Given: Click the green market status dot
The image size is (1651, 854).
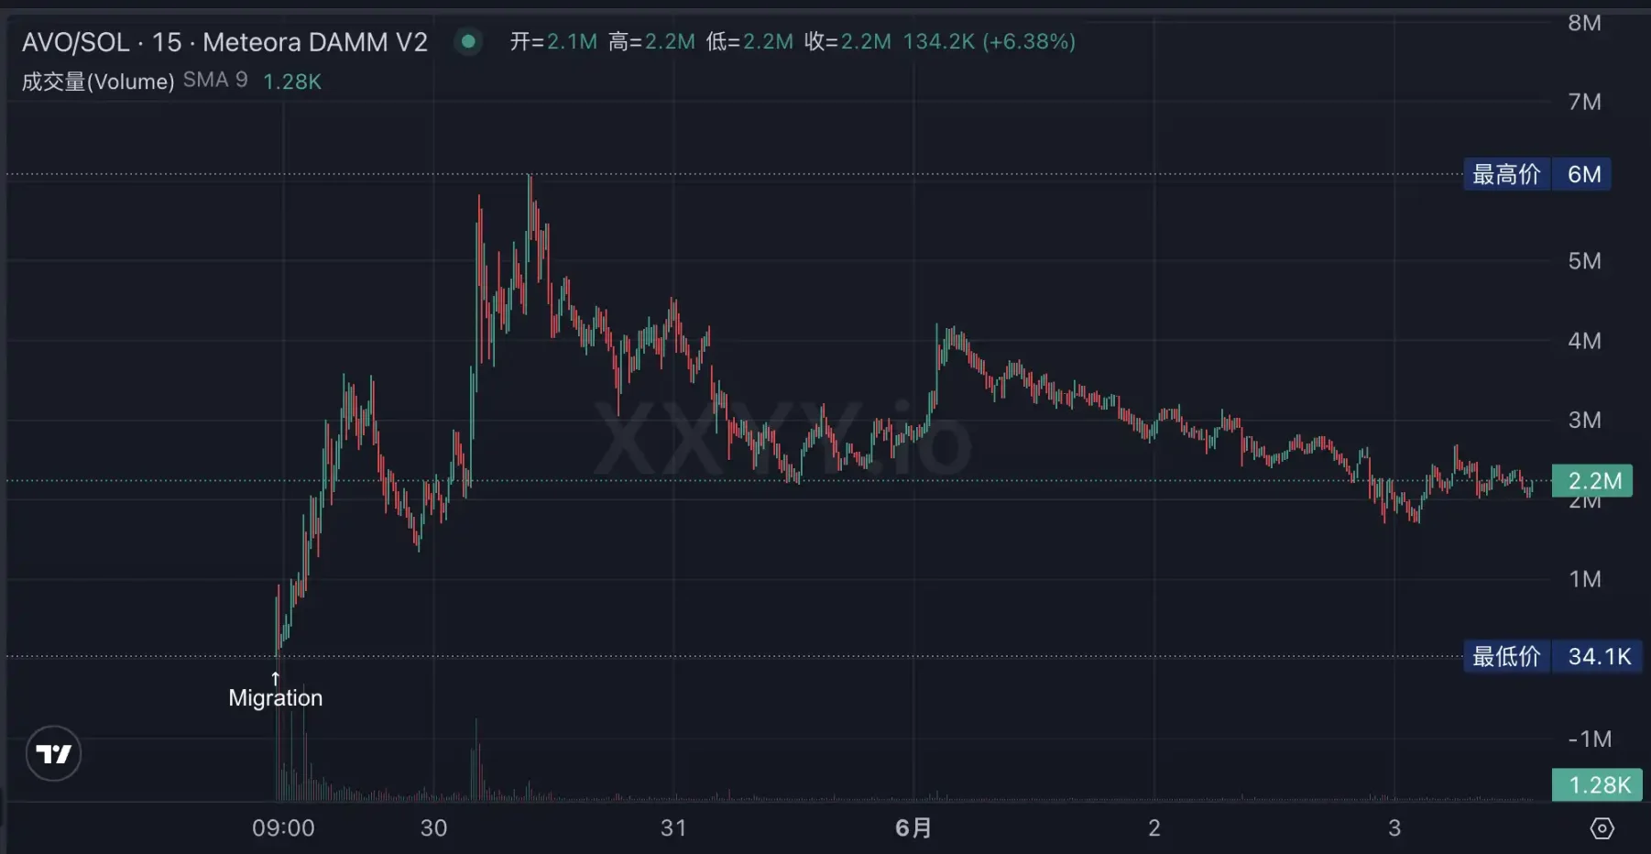Looking at the screenshot, I should [468, 41].
